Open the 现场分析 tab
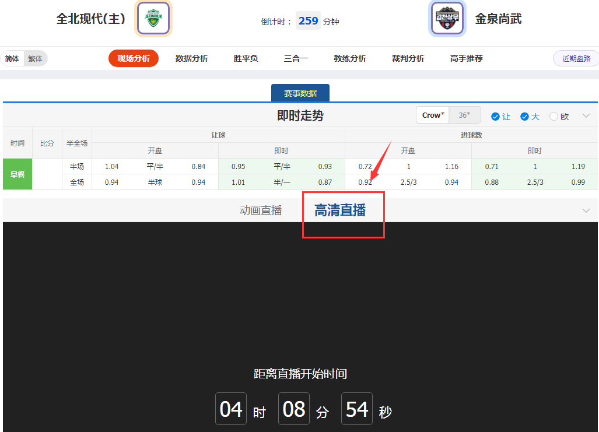Viewport: 599px width, 432px height. tap(134, 58)
